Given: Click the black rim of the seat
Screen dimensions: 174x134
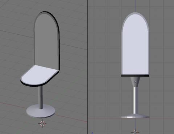Looking at the screenshot, I should coord(36,85).
